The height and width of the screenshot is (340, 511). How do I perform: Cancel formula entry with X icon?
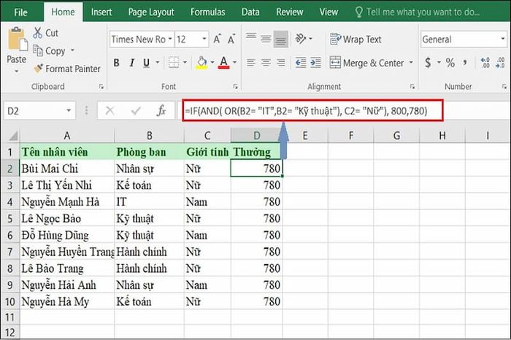pyautogui.click(x=109, y=111)
